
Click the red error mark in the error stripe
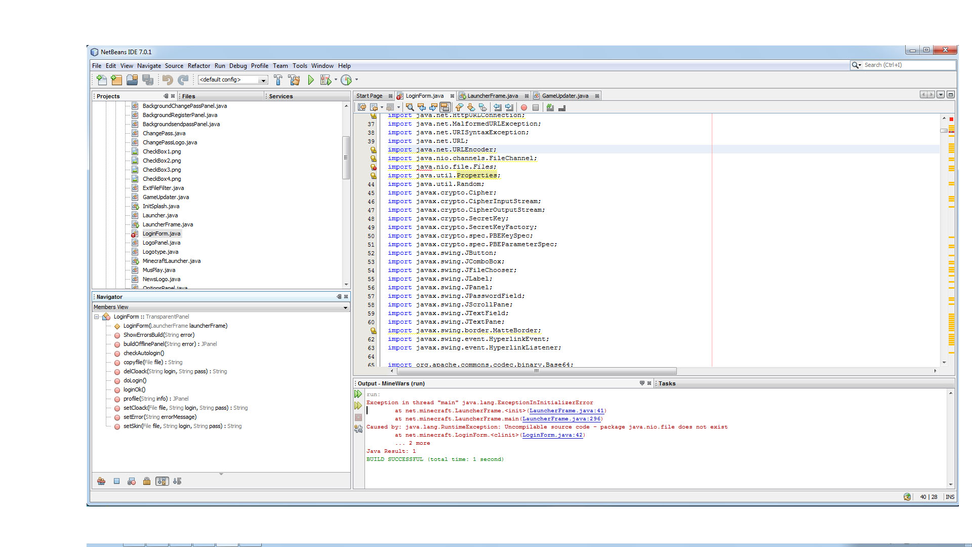pos(951,120)
